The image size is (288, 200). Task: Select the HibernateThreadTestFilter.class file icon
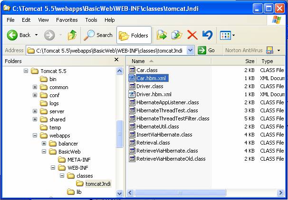(132, 118)
